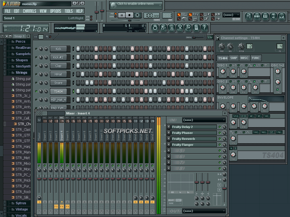Open the playlist window icon
This screenshot has height=217, width=290.
pyautogui.click(x=249, y=17)
